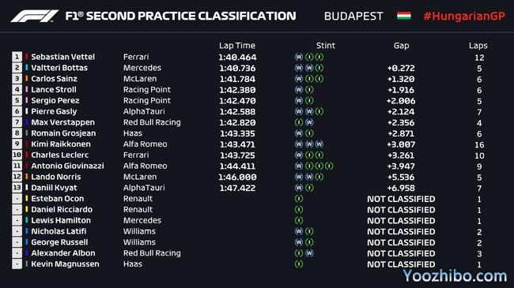Select the Gap column header
Viewport: 514px width, 288px height.
(401, 46)
